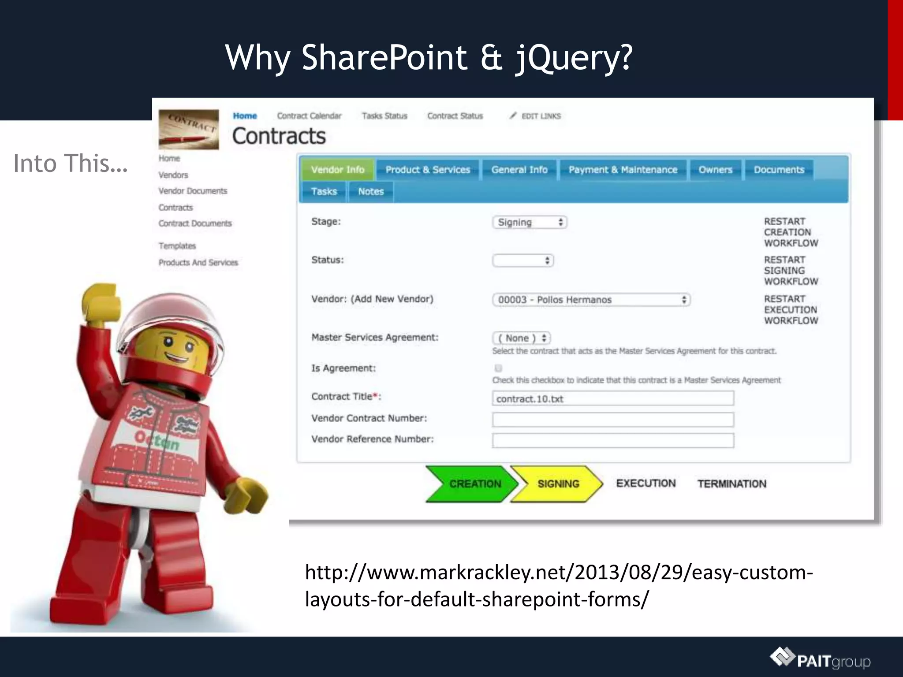Click the yellow SIGNING stage arrow

click(x=556, y=484)
